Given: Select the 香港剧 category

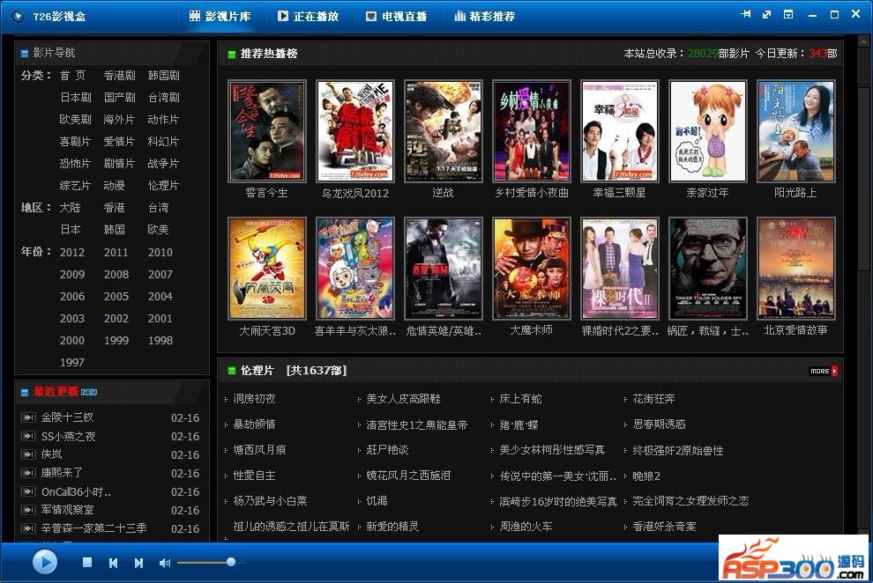Looking at the screenshot, I should [x=119, y=75].
